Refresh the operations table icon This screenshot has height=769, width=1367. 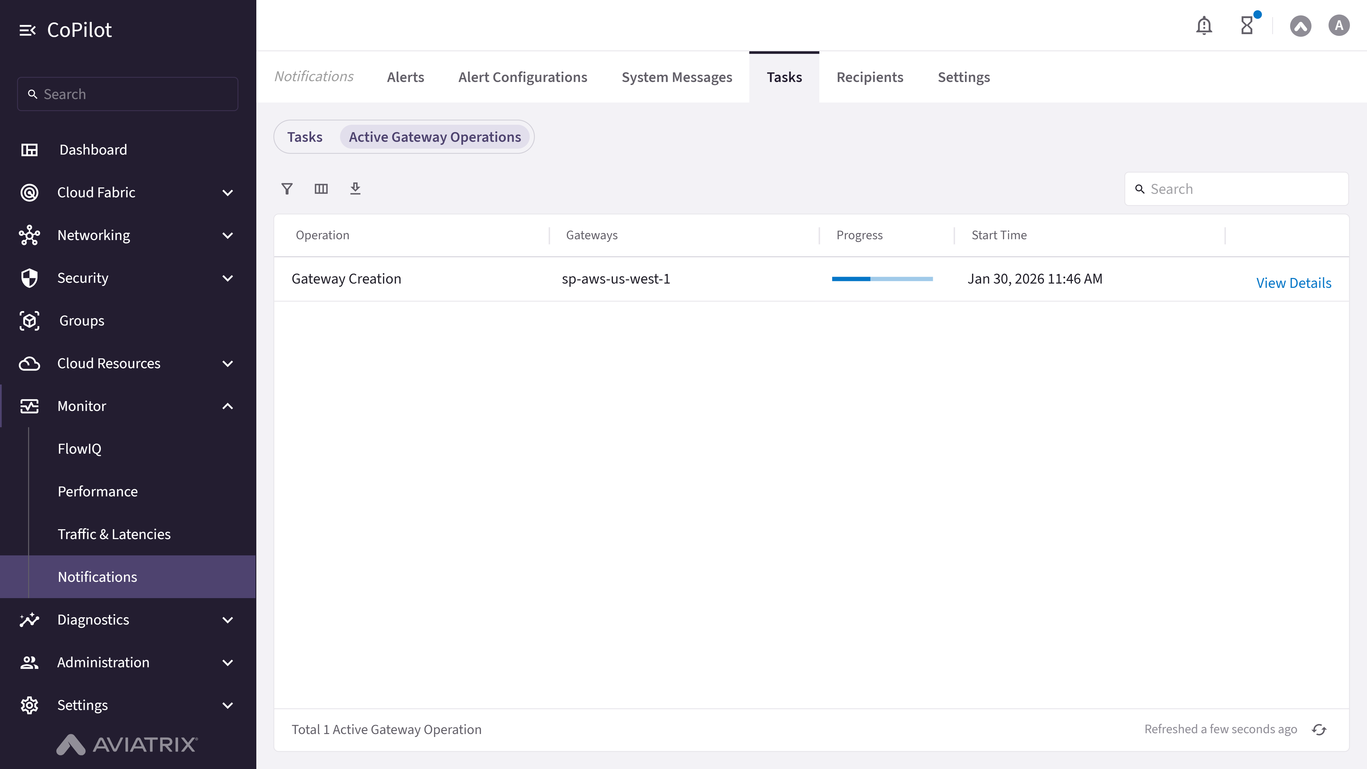pyautogui.click(x=1319, y=730)
